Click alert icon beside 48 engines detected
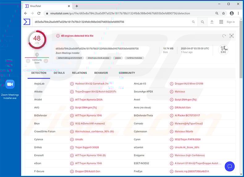The width and height of the screenshot is (244, 177). tap(58, 36)
